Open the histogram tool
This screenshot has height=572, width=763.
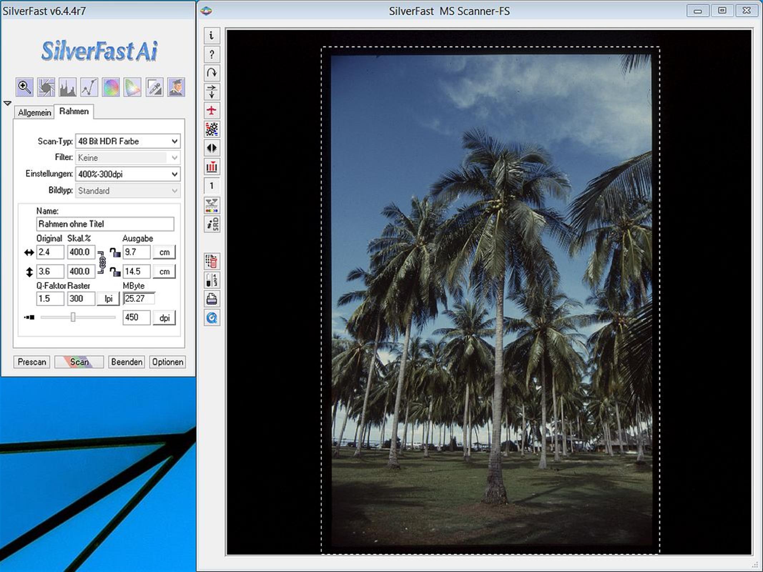click(x=68, y=88)
